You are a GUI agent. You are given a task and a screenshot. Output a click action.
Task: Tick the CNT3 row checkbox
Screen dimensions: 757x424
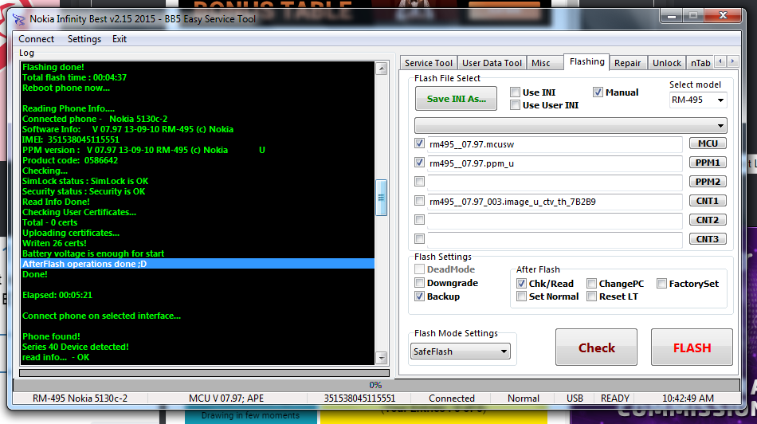pos(419,238)
